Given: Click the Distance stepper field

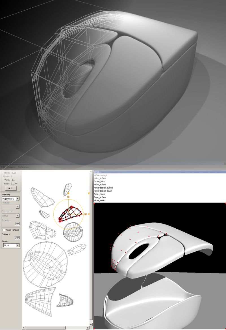Looking at the screenshot, I should 17,238.
